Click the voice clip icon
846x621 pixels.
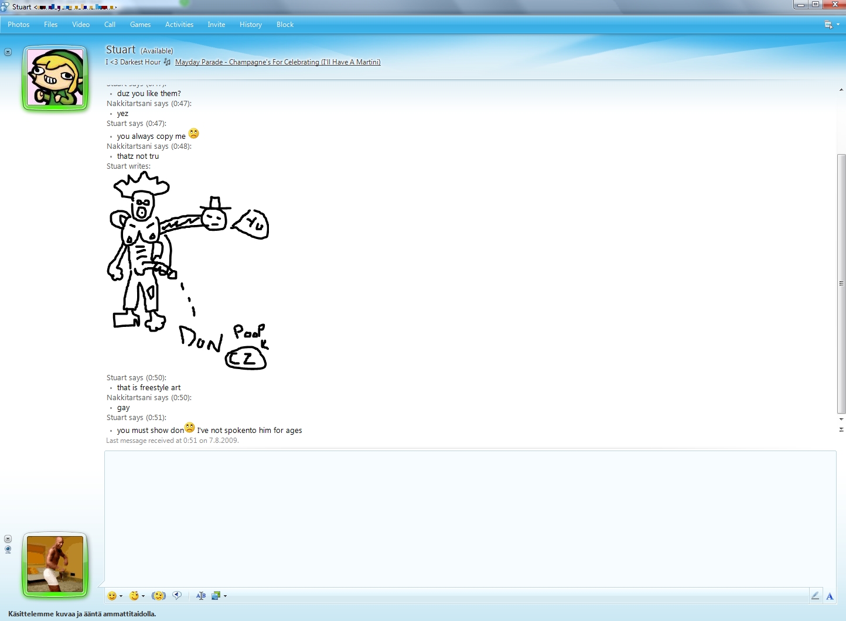click(x=177, y=596)
